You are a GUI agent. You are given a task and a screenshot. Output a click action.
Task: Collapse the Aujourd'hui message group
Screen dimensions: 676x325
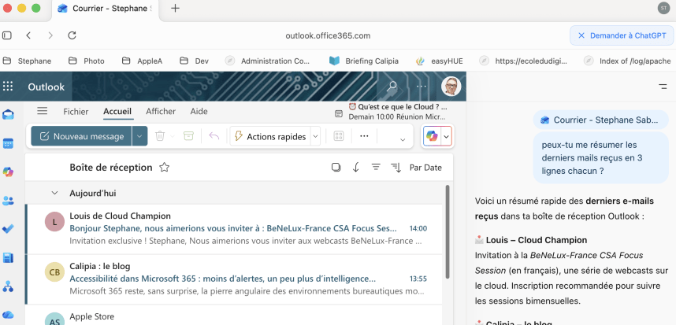[54, 193]
